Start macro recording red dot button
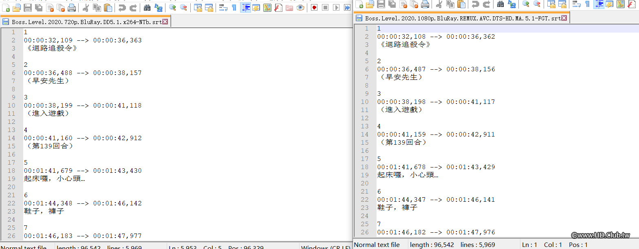This screenshot has height=249, width=639. (314, 8)
